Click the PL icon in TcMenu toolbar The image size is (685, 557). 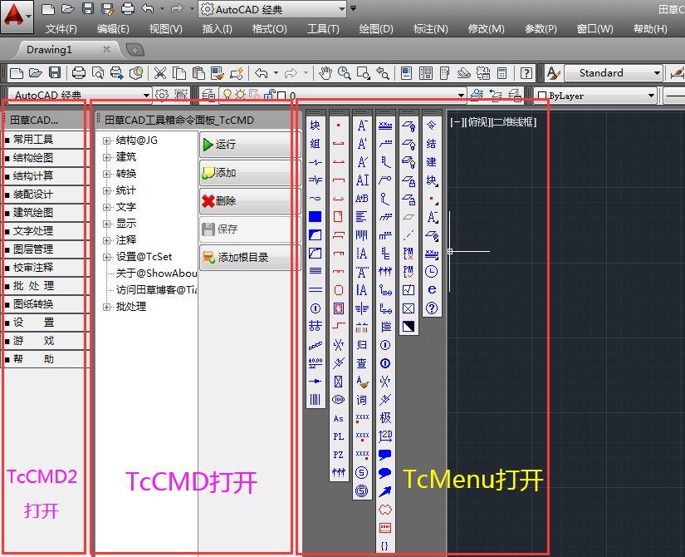339,436
